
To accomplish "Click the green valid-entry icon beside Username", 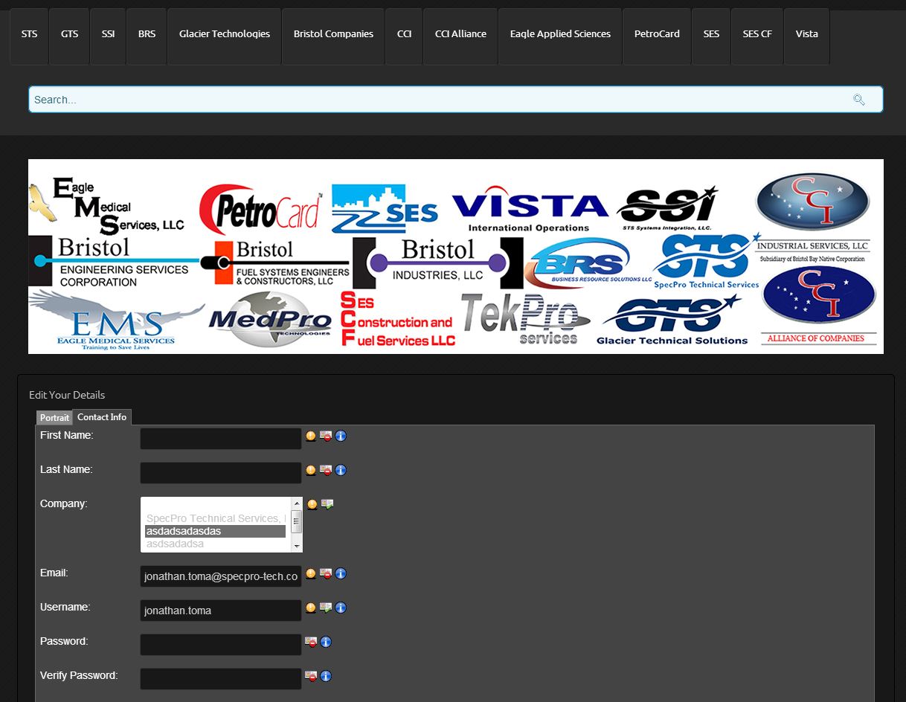I will pyautogui.click(x=326, y=608).
